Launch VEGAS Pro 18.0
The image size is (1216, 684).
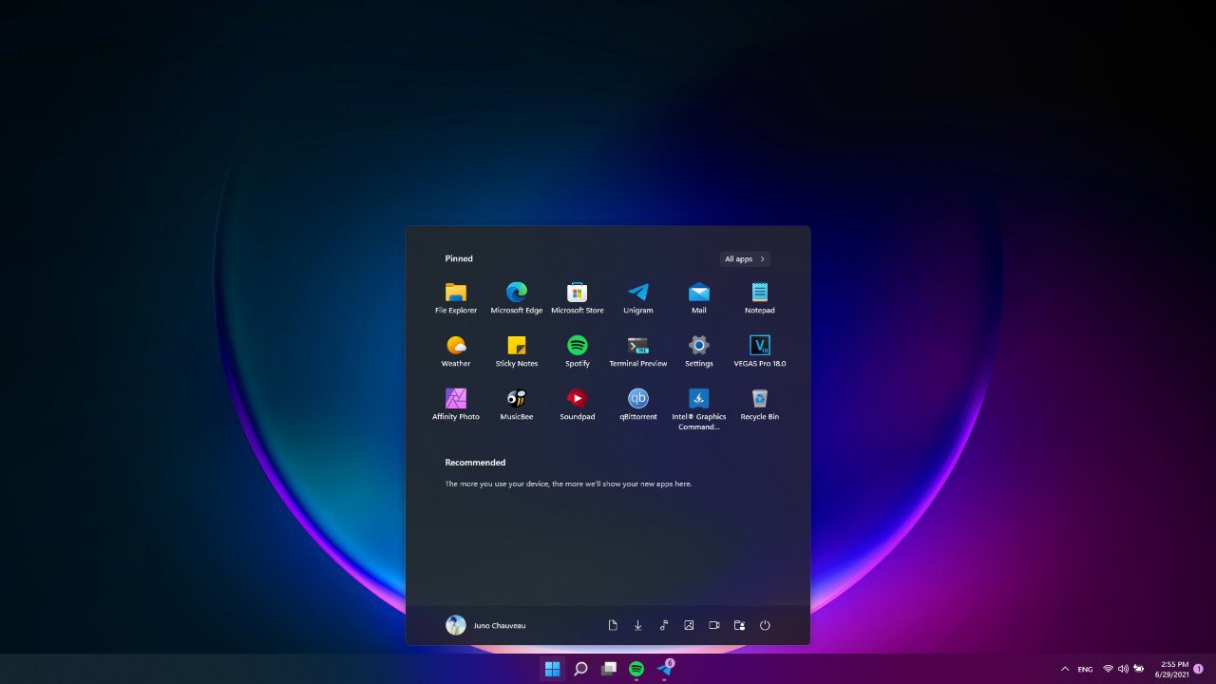pos(760,351)
